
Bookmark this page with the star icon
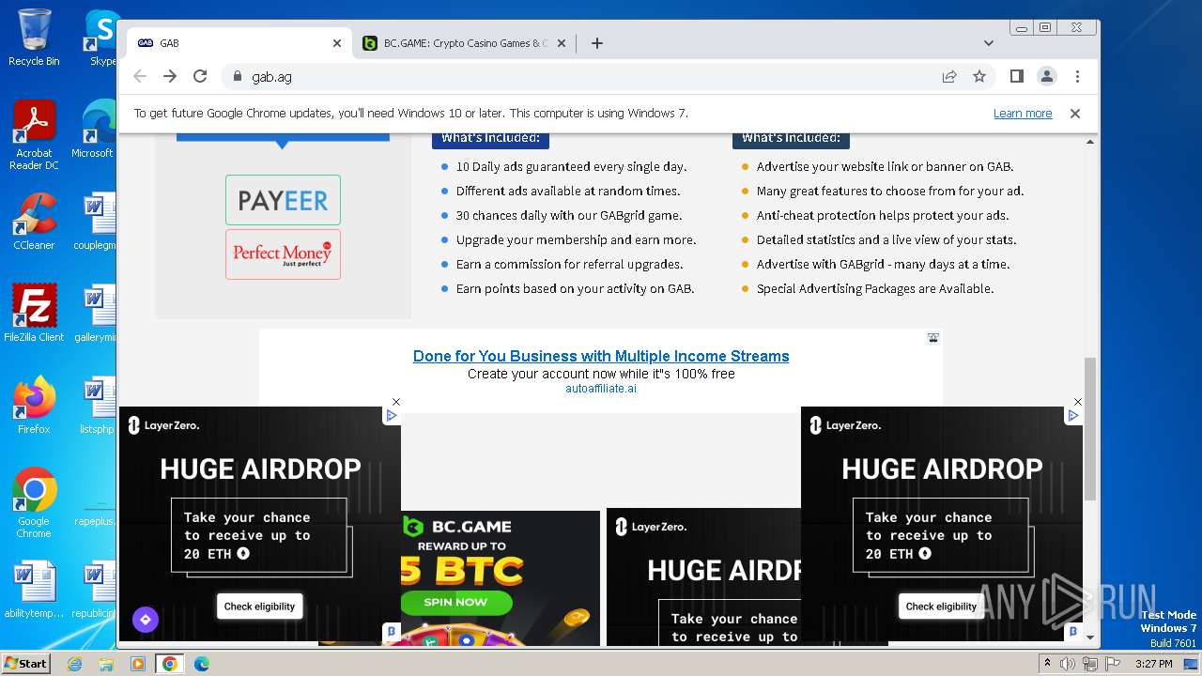click(x=979, y=76)
